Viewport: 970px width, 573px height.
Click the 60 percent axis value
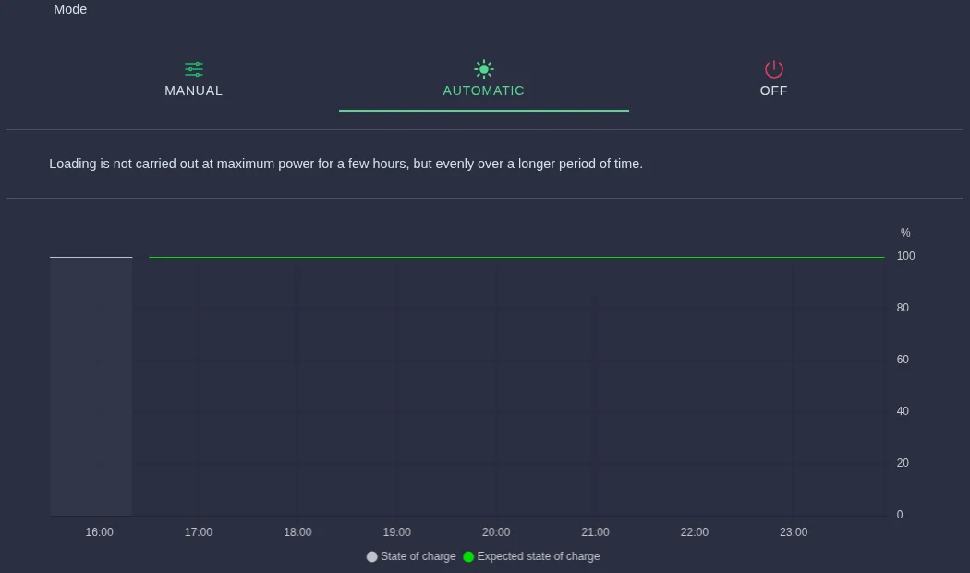[903, 360]
